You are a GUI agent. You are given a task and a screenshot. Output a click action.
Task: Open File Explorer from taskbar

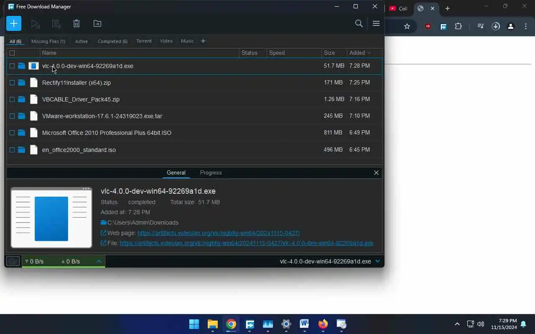[213, 324]
